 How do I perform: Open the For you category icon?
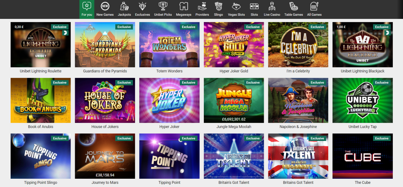(x=87, y=6)
